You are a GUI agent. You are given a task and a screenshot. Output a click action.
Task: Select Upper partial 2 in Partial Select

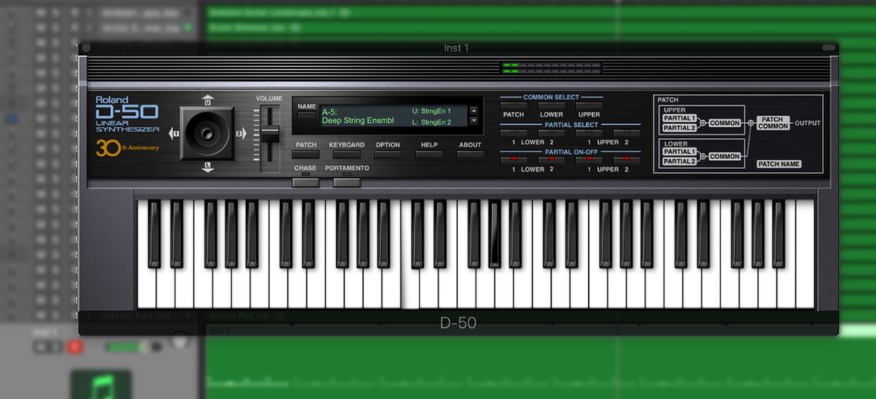tap(627, 133)
